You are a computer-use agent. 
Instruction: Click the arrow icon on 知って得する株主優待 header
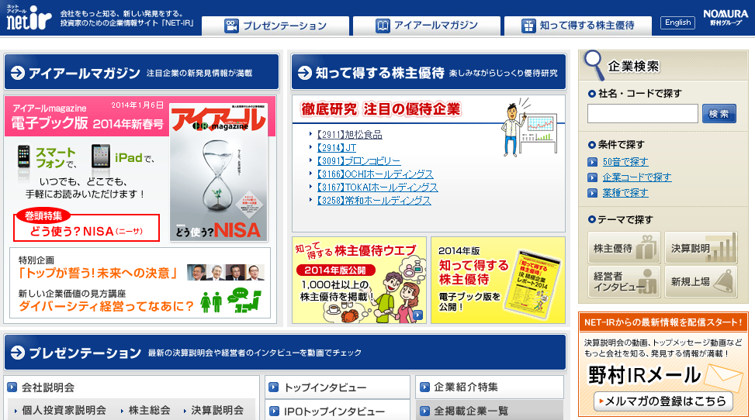pos(305,73)
